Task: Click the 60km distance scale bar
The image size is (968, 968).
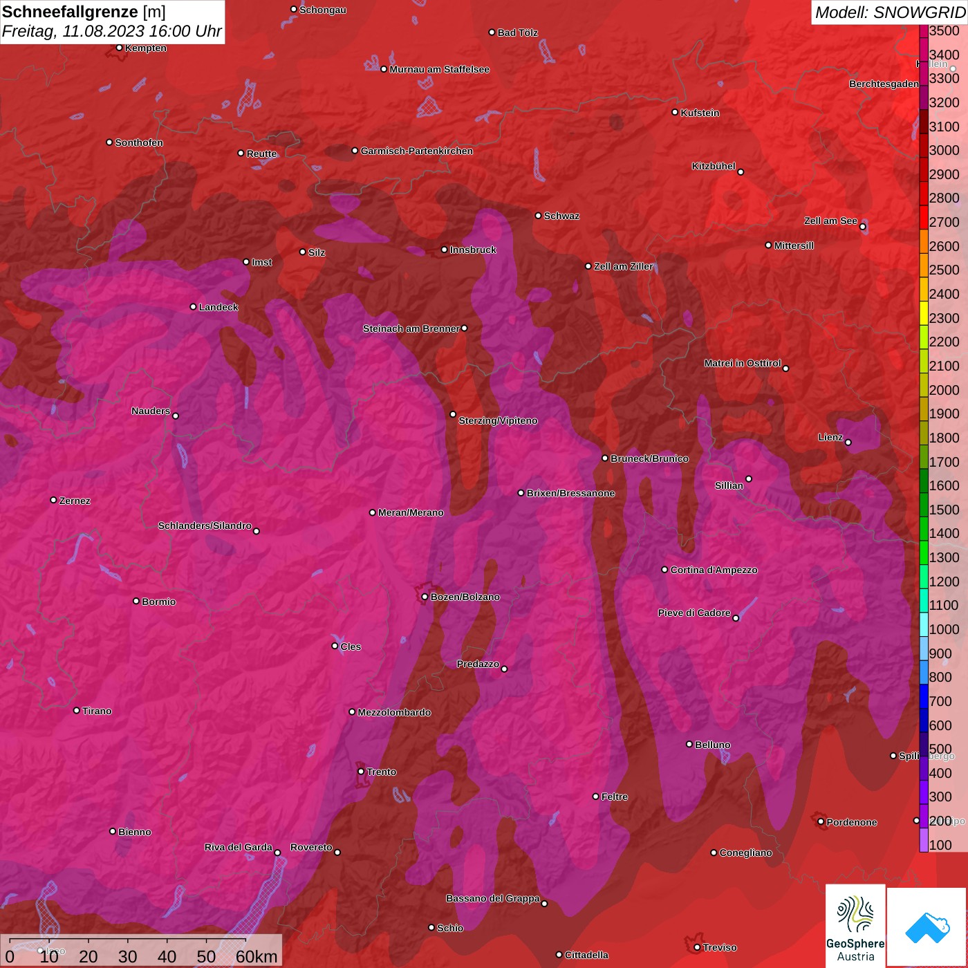Action: [x=128, y=940]
